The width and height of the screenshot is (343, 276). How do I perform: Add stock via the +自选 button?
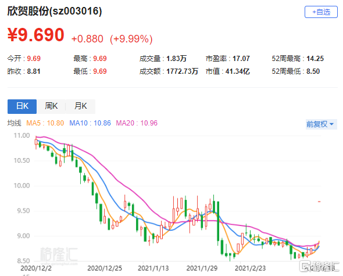[x=321, y=12]
